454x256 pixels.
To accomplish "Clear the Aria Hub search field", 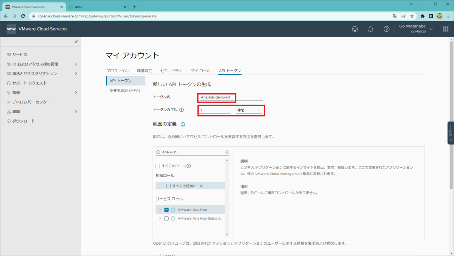I will point(227,152).
